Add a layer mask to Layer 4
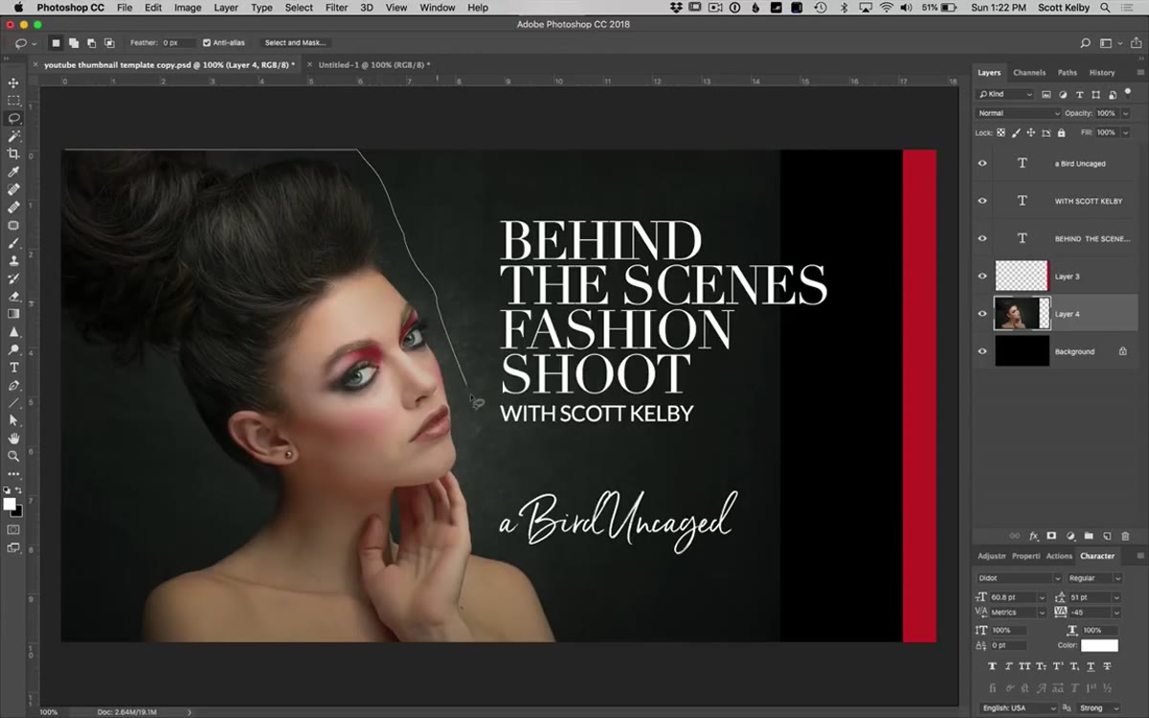The width and height of the screenshot is (1149, 718). click(x=1051, y=536)
